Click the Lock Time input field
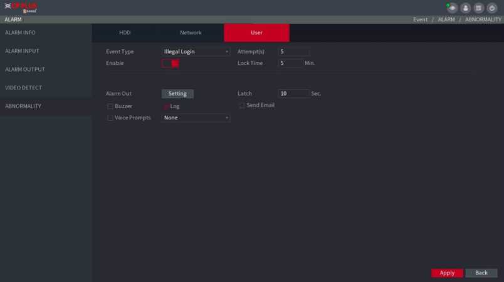Image resolution: width=504 pixels, height=282 pixels. (x=290, y=63)
